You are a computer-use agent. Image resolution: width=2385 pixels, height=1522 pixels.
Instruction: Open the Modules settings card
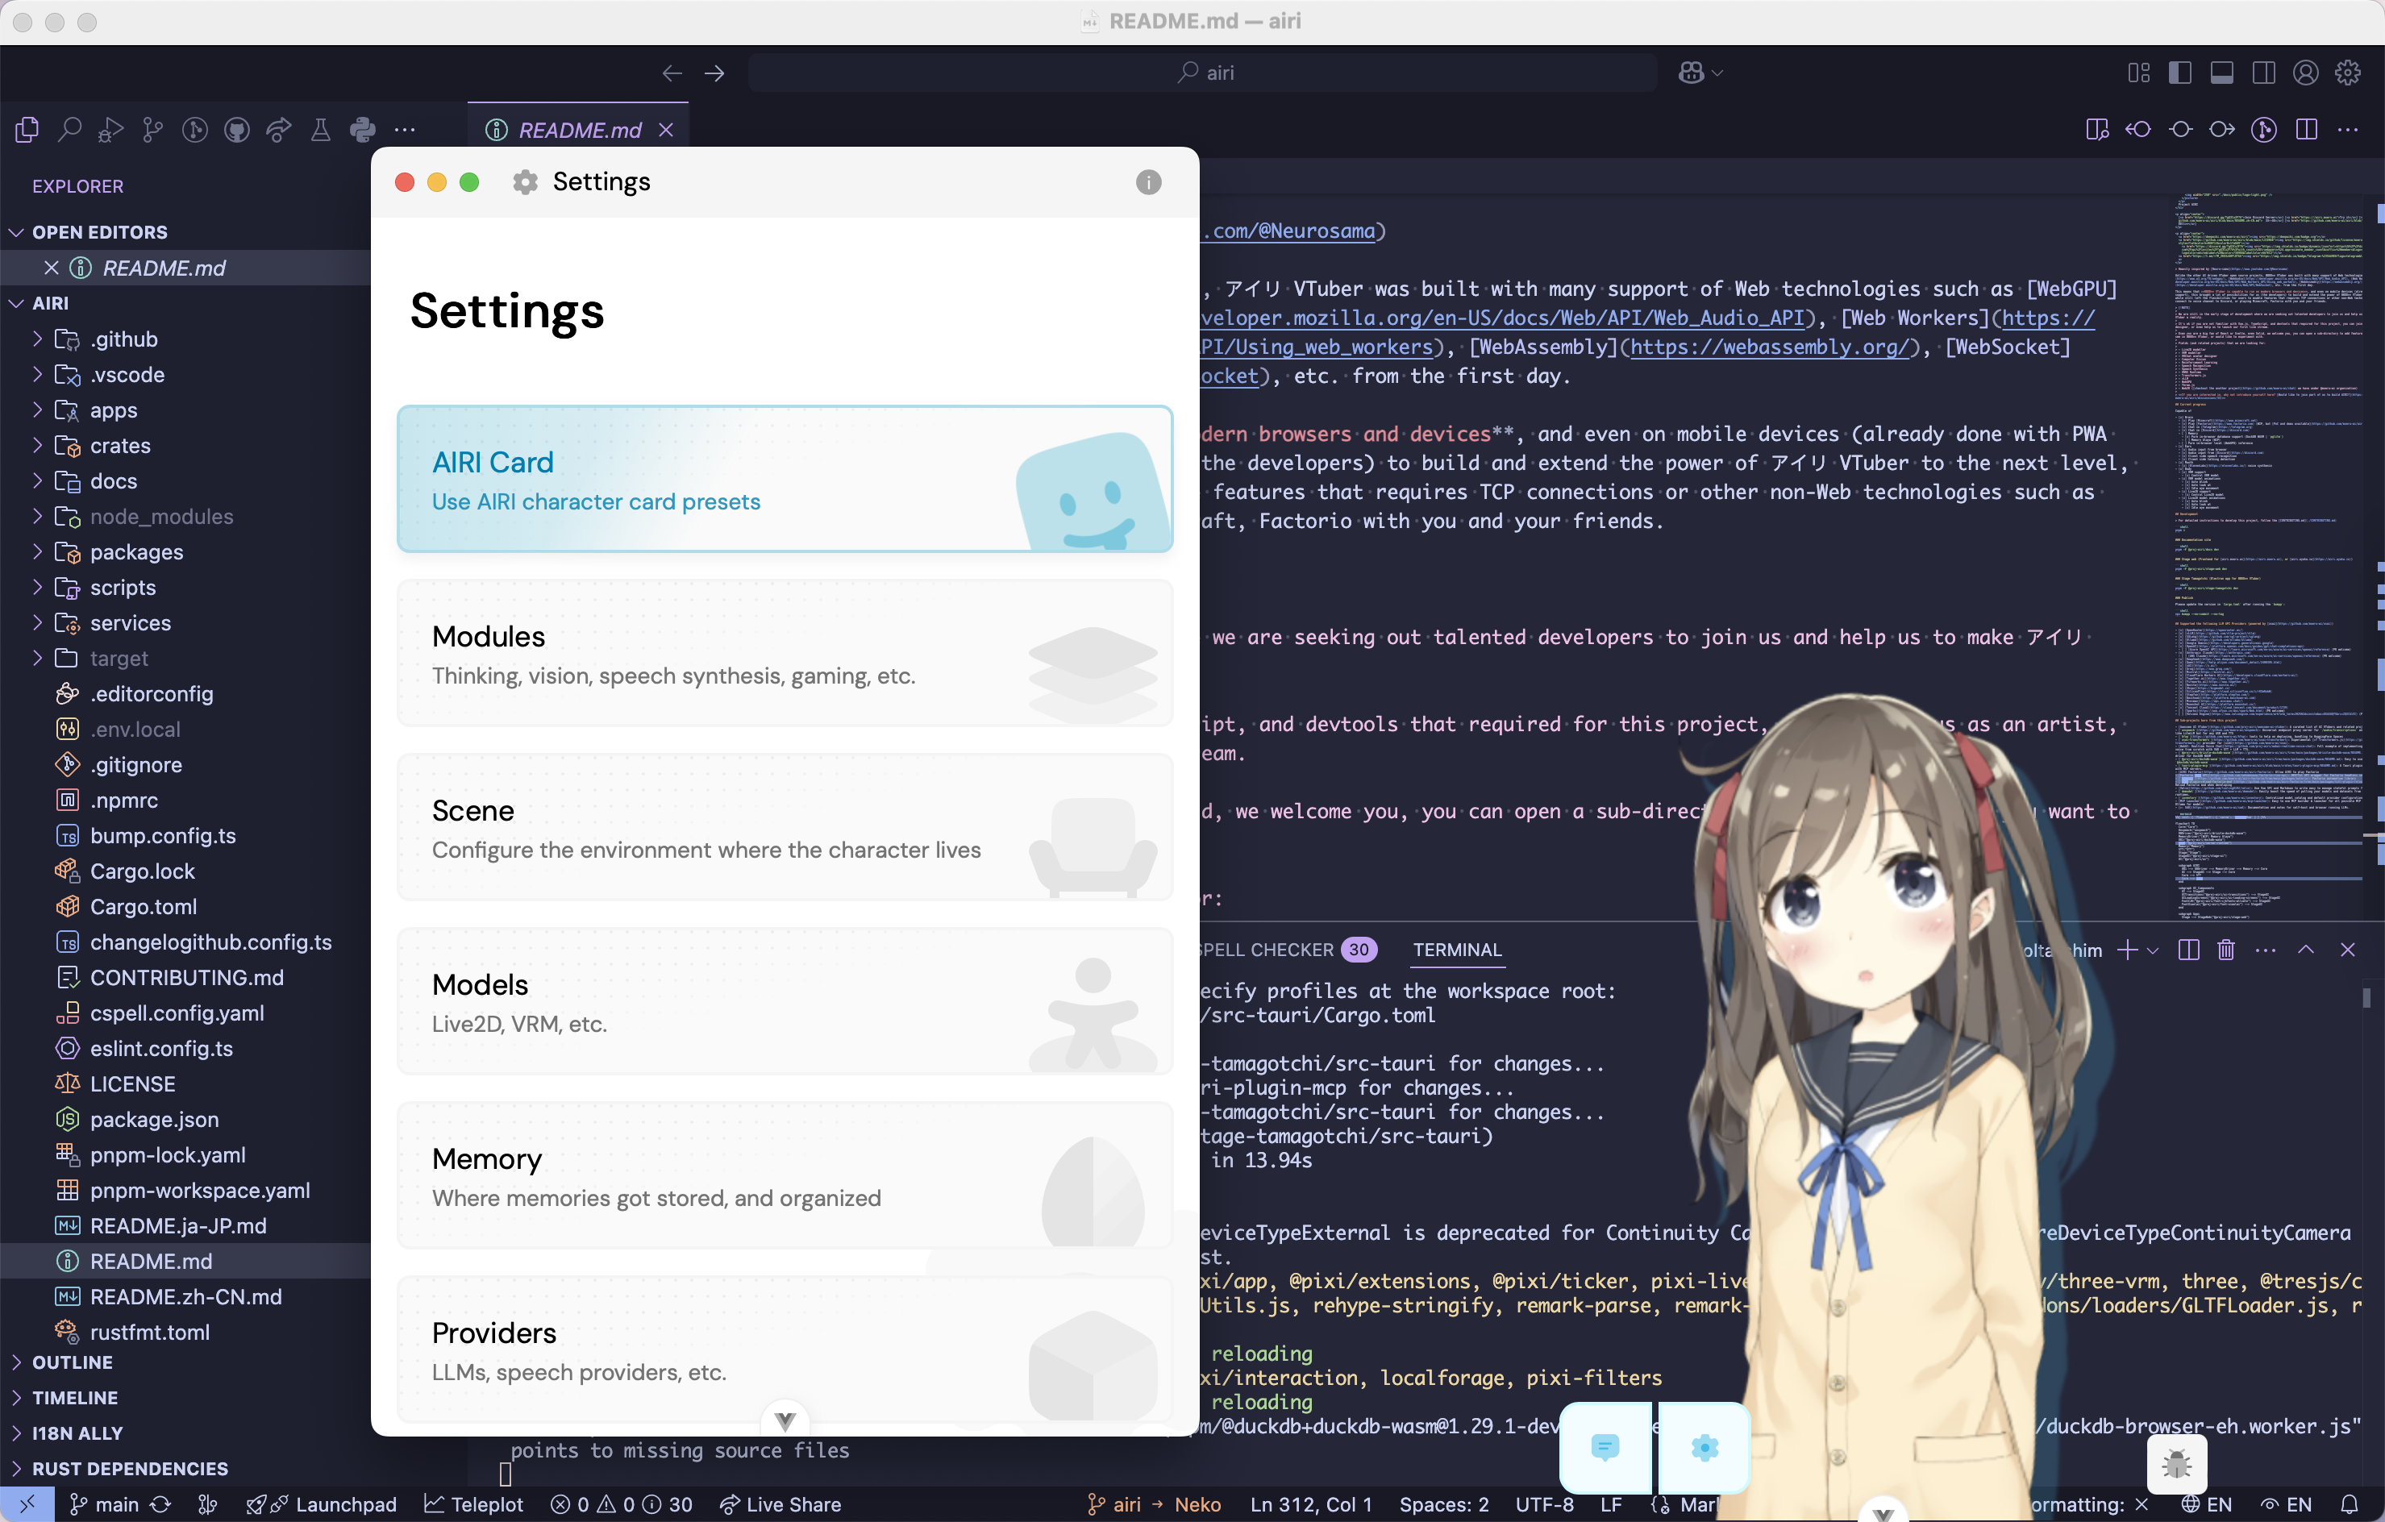(x=785, y=654)
